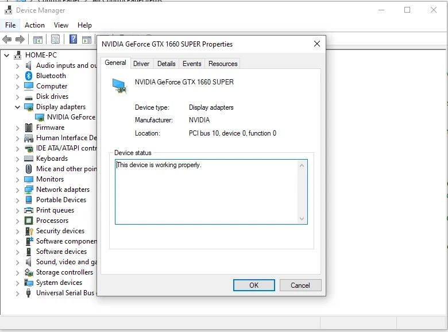Minimize the Device Manager window
This screenshot has width=448, height=332.
(x=381, y=10)
